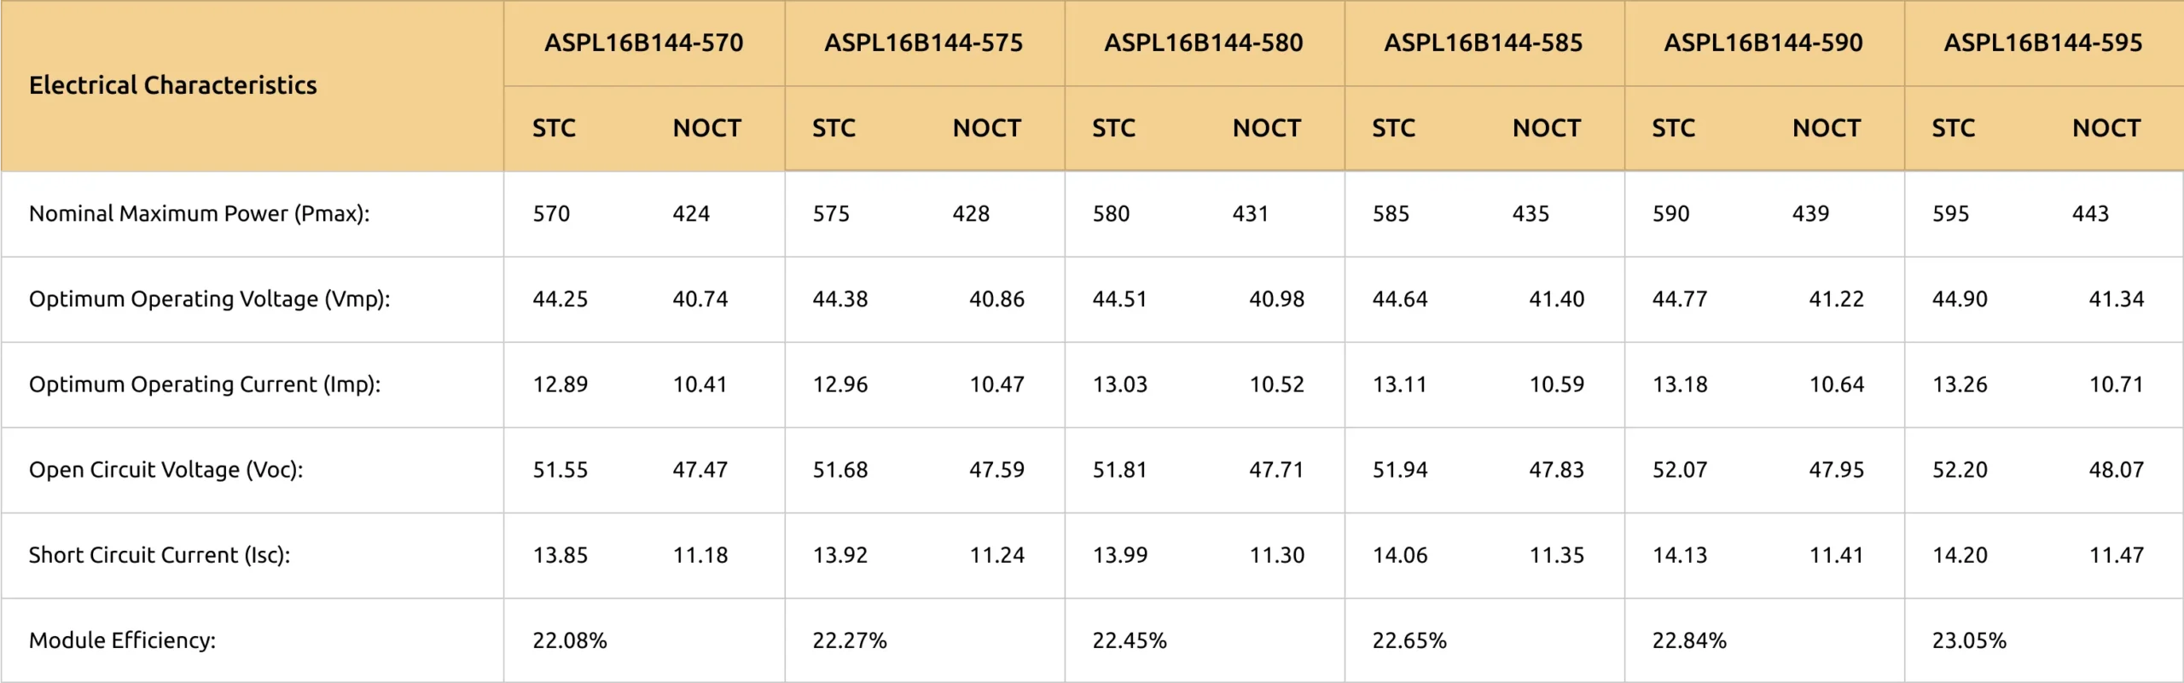The width and height of the screenshot is (2184, 683).
Task: Click the ASPL16B144-570 column header
Action: (644, 43)
